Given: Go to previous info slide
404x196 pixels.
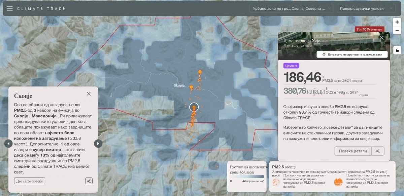Looking at the screenshot, I should click(x=8, y=144).
